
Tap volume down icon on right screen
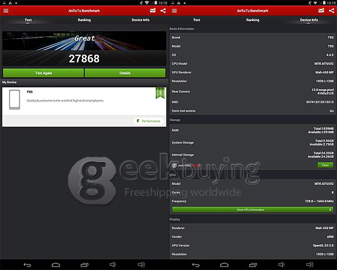point(281,265)
